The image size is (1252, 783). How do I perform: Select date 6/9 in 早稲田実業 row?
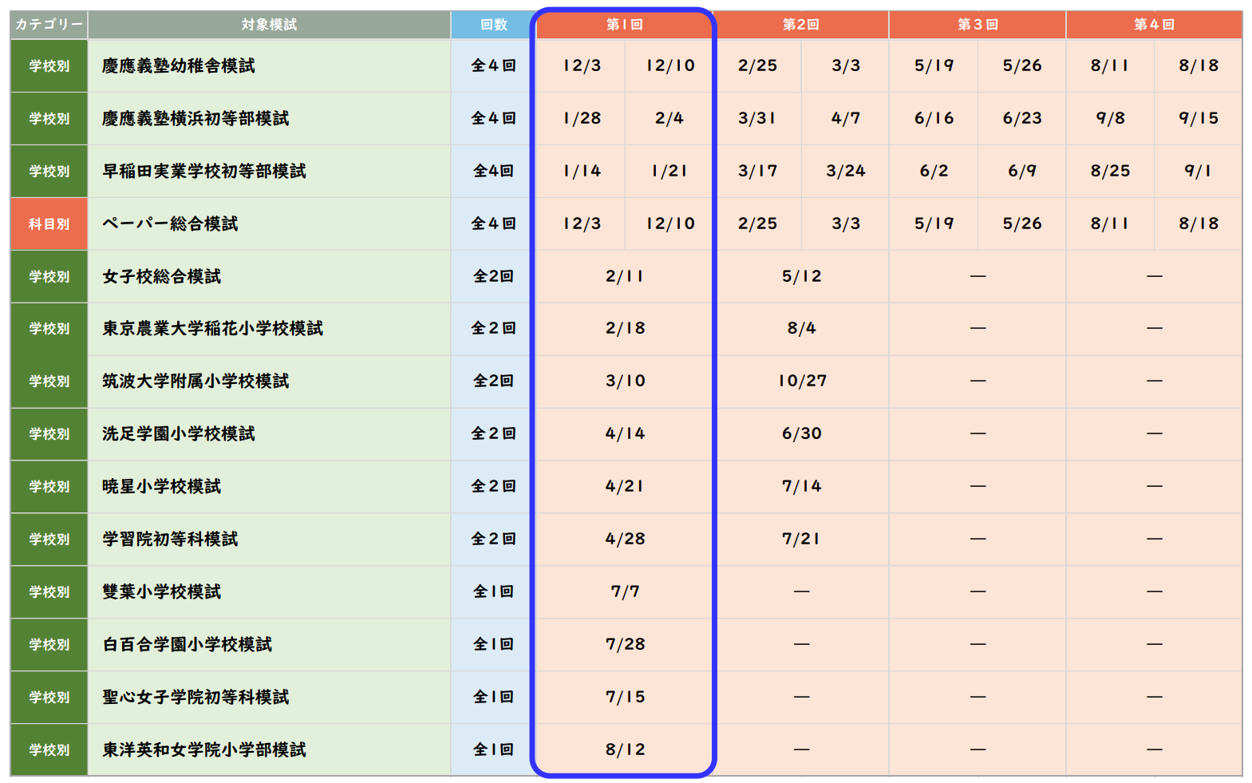(1022, 172)
